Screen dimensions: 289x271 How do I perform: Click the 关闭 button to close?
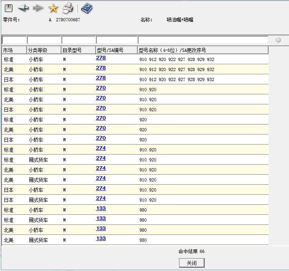[x=191, y=263]
